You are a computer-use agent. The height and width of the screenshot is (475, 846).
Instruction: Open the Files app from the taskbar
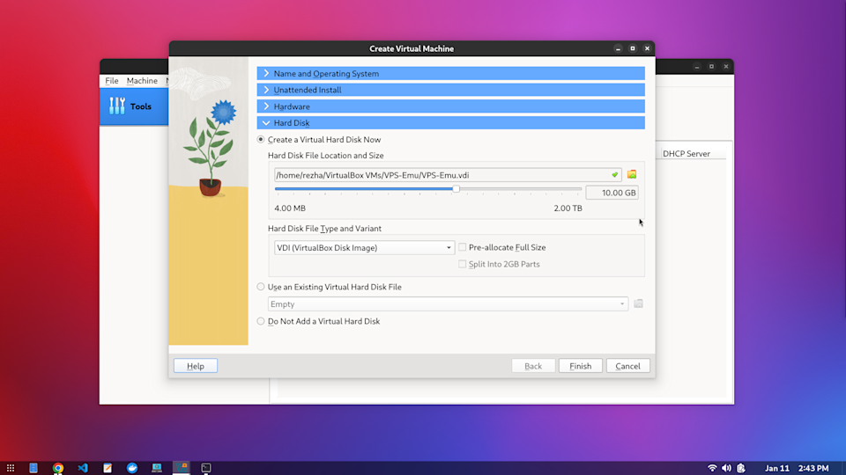(x=33, y=468)
